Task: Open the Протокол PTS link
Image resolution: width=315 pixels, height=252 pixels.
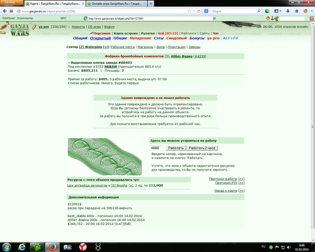Action: pos(226,183)
